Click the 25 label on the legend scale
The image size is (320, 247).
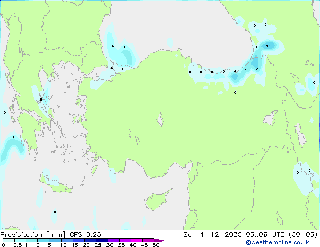click(97, 245)
